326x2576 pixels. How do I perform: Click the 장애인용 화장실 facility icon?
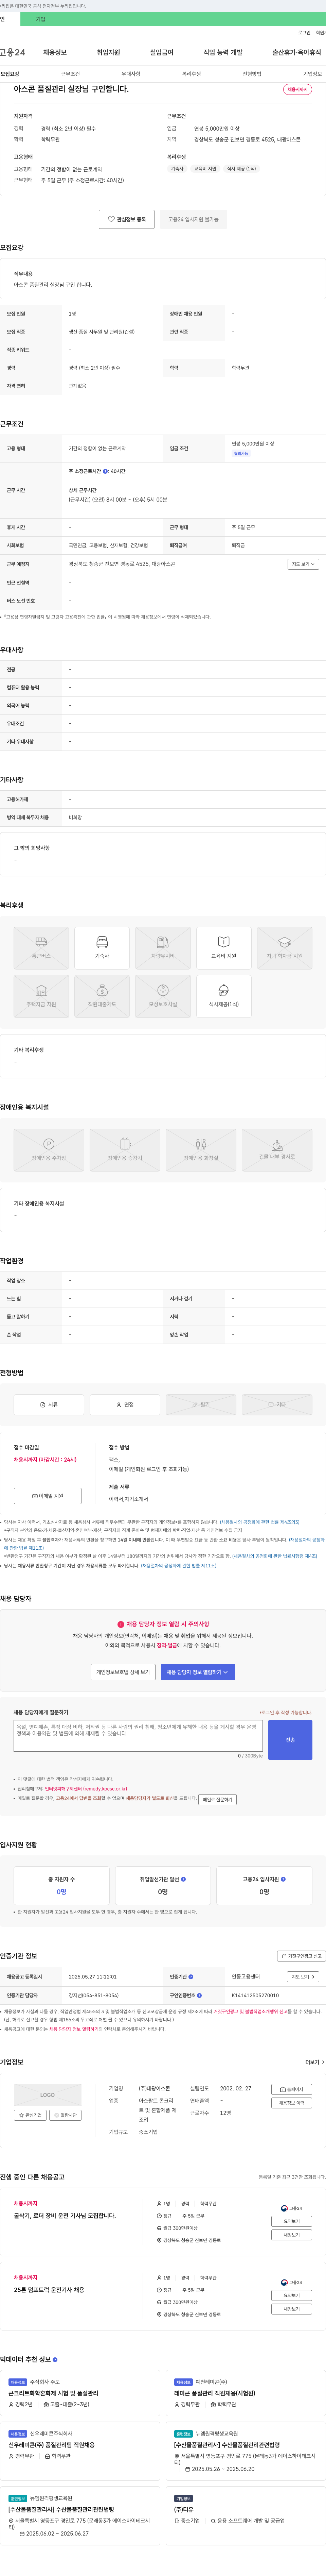click(201, 1150)
